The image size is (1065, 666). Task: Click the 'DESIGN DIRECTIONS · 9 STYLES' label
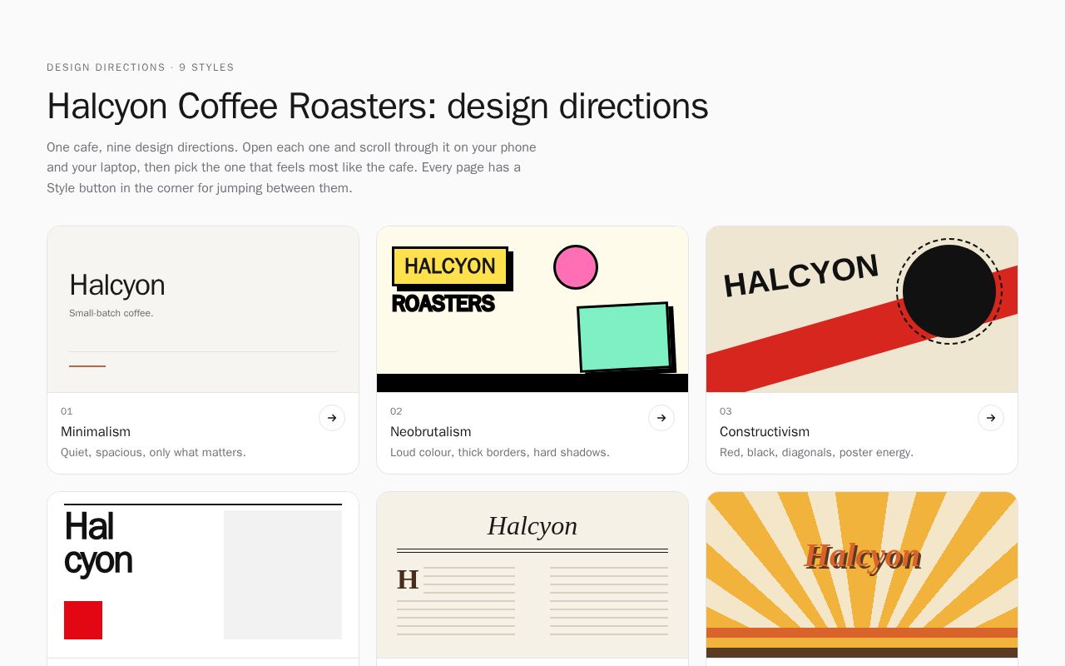click(x=141, y=67)
